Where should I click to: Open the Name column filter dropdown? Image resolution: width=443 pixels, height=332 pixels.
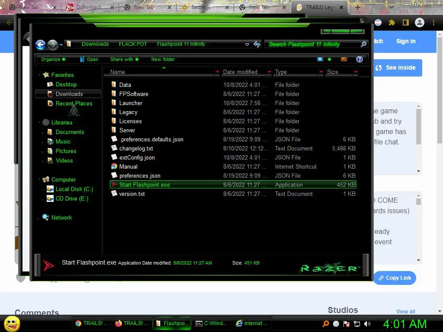(x=217, y=72)
